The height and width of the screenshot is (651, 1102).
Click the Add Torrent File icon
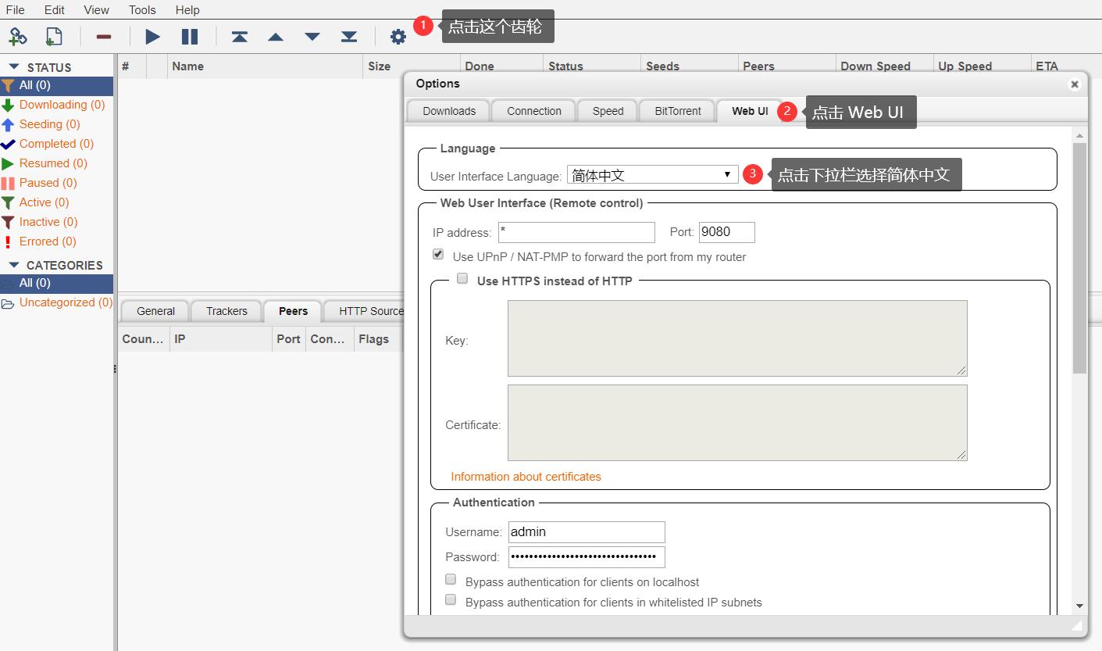point(53,36)
